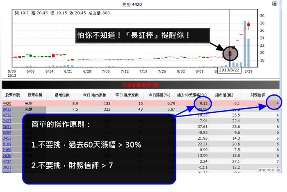This screenshot has height=192, width=287.
Task: Click the 37.61 cell in row 3631
Action: [x=203, y=127]
